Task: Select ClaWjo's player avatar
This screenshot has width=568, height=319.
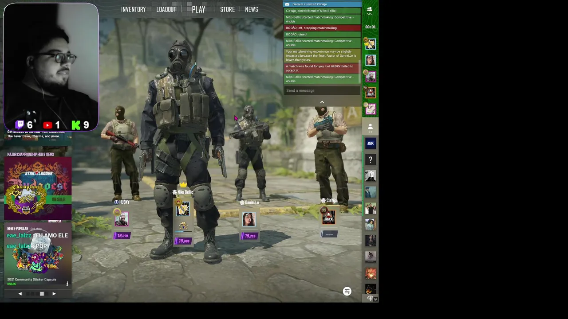Action: [x=329, y=217]
